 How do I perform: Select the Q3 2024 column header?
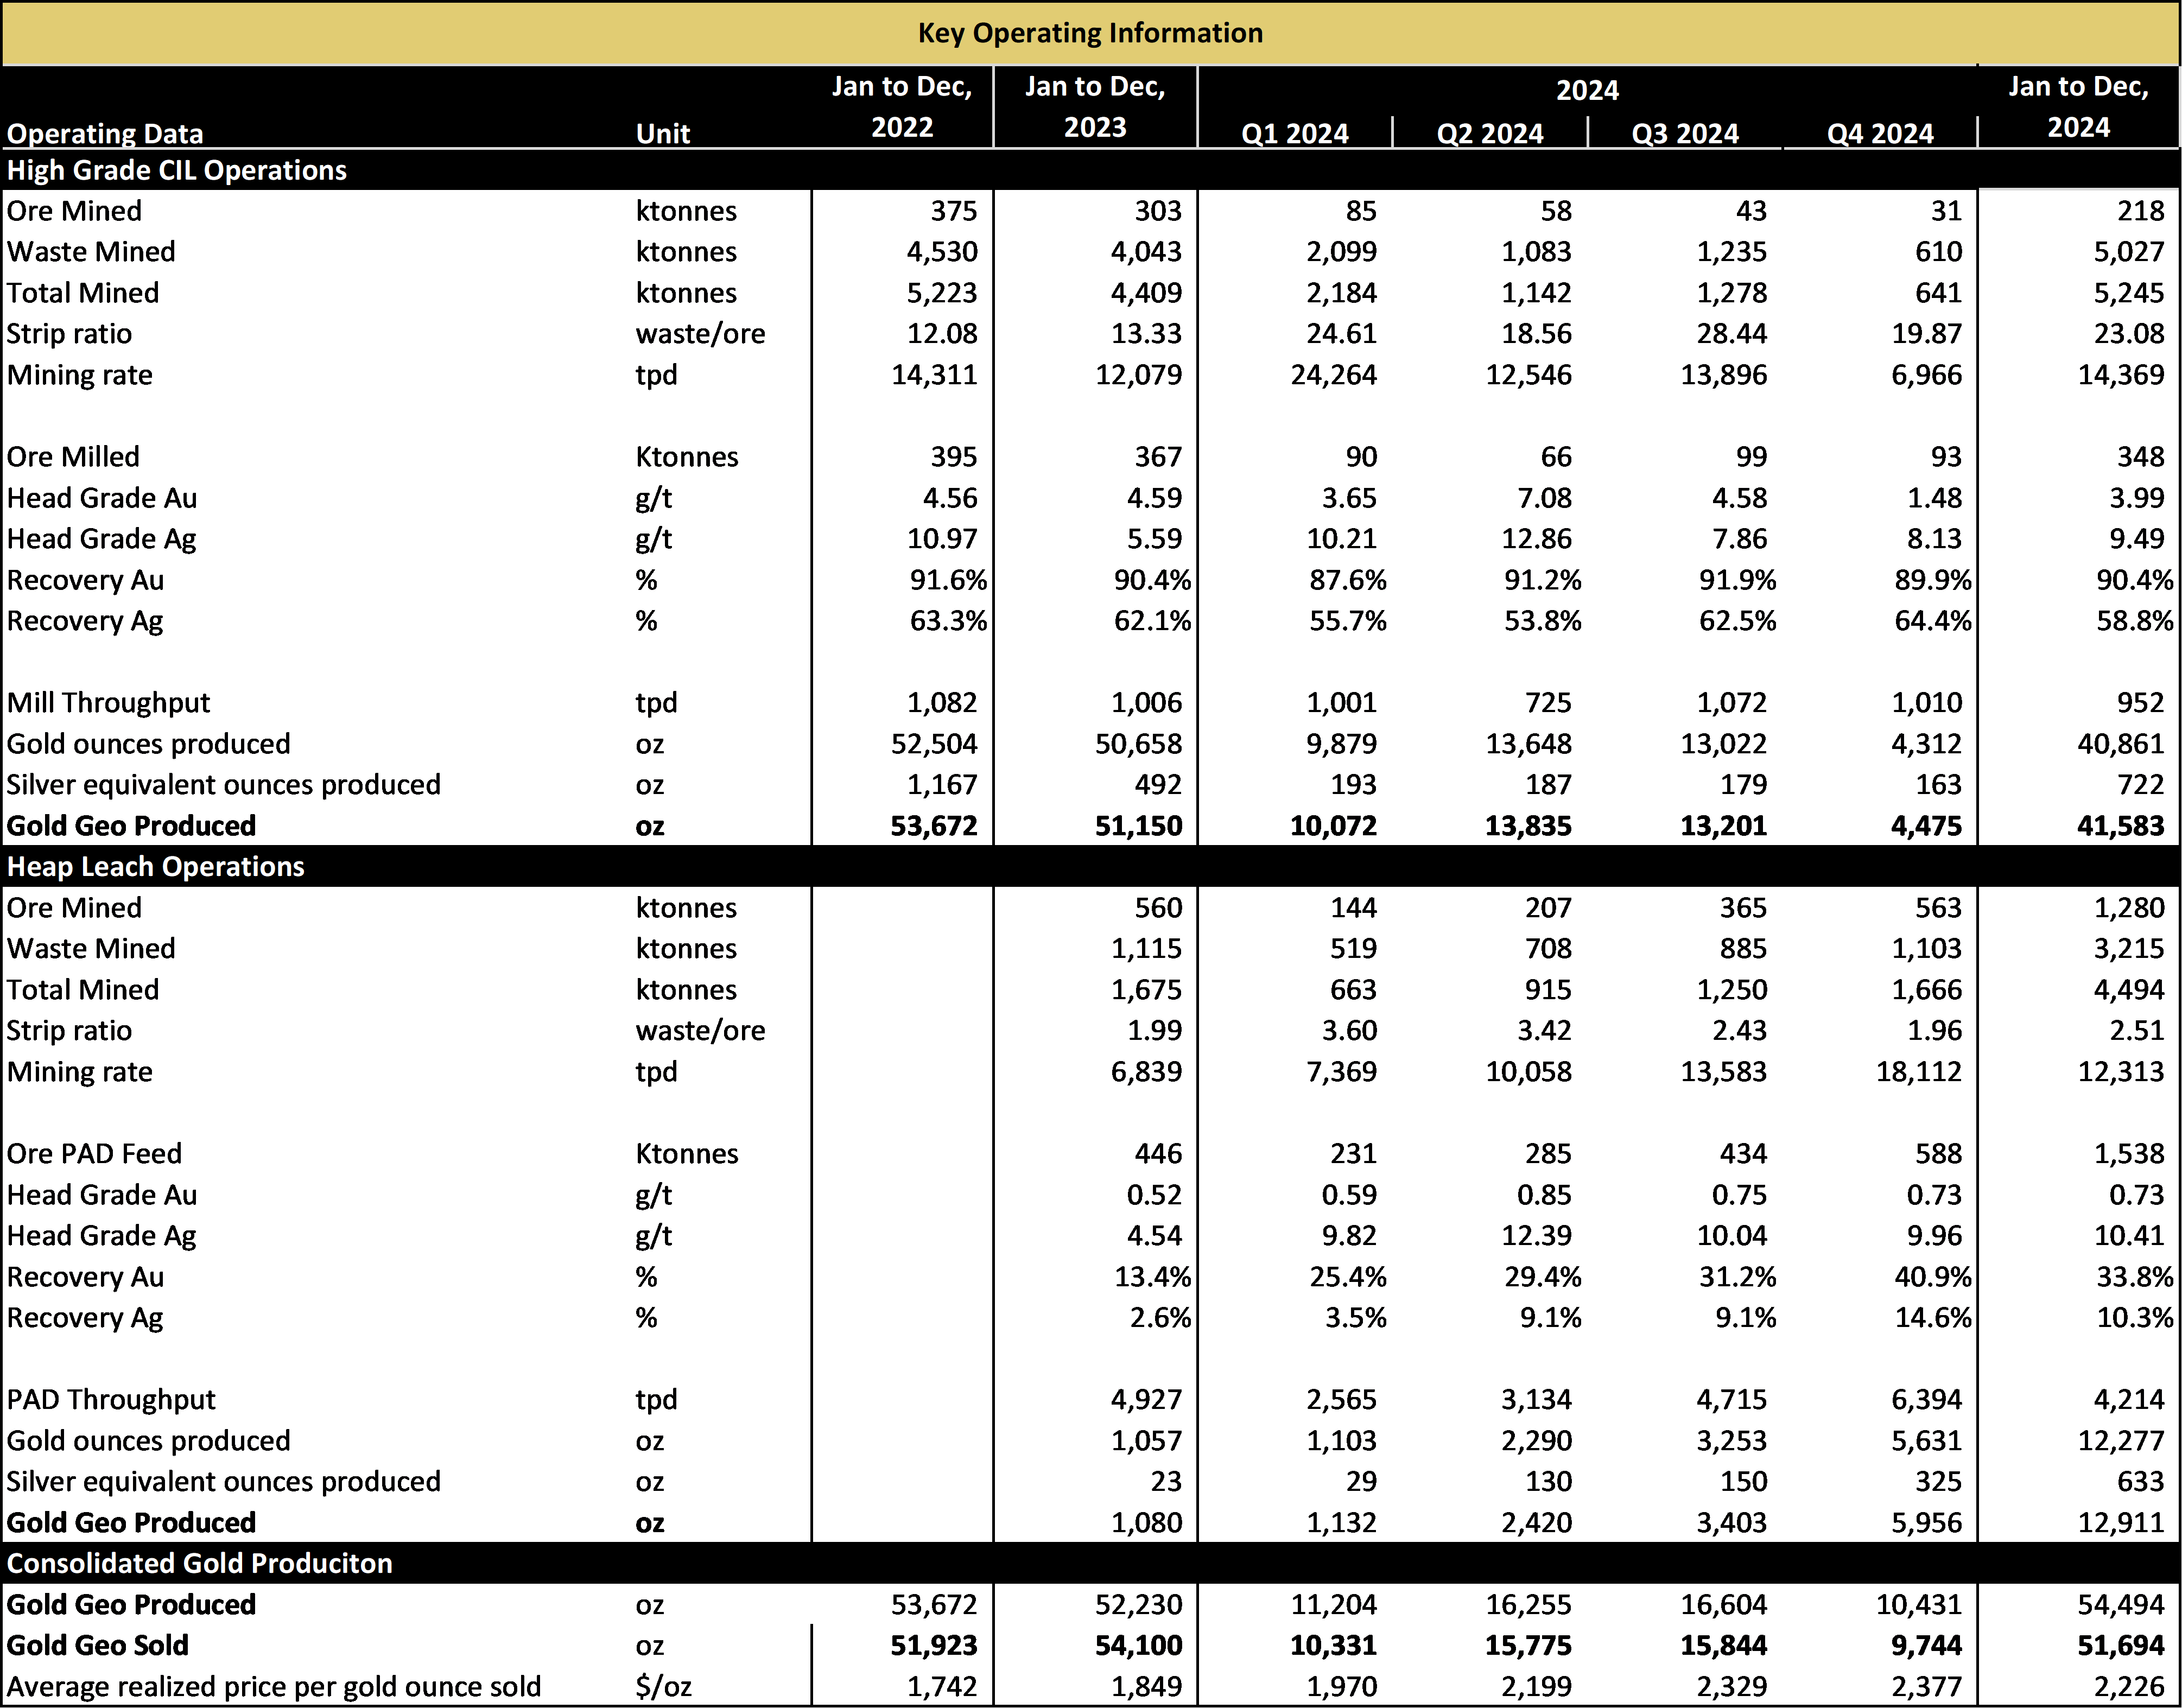pos(1684,133)
